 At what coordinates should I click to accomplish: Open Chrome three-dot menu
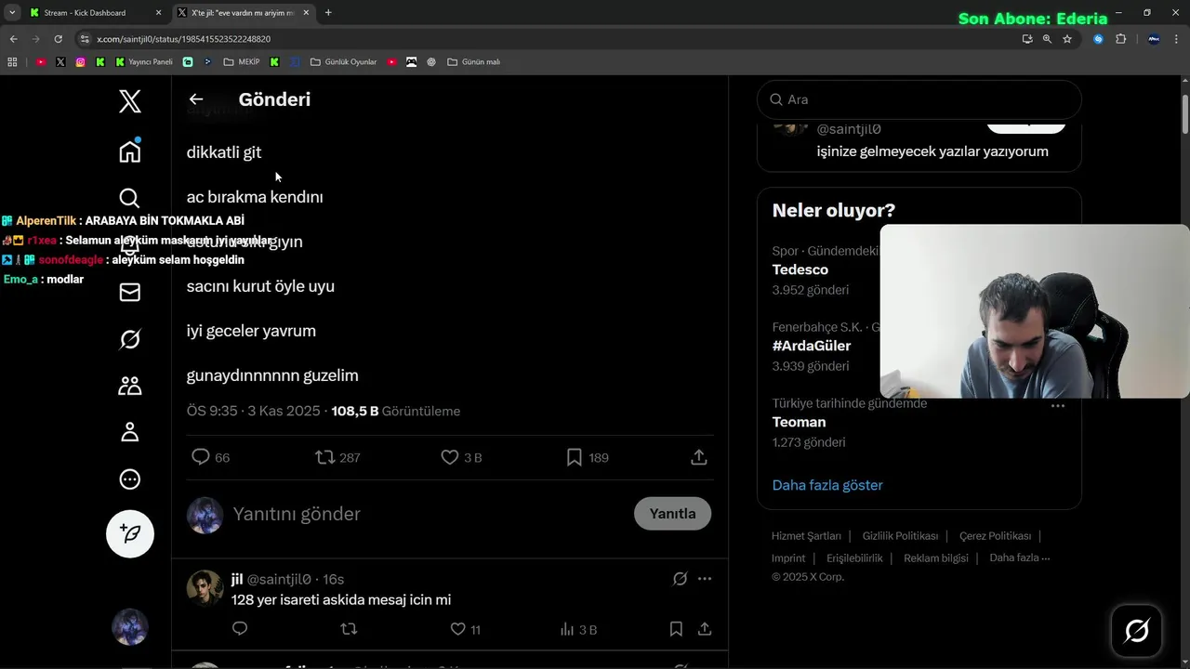click(1178, 39)
